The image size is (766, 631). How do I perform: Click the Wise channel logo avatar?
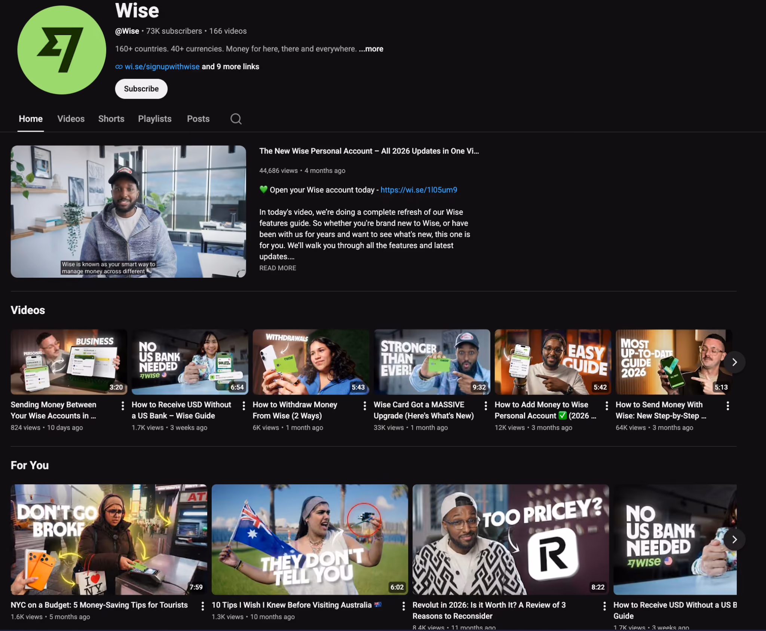pyautogui.click(x=62, y=50)
